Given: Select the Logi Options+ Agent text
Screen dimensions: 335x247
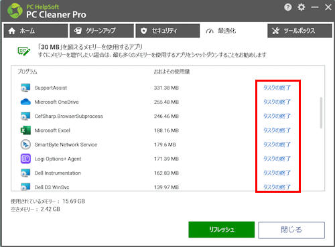Looking at the screenshot, I should (x=58, y=159).
